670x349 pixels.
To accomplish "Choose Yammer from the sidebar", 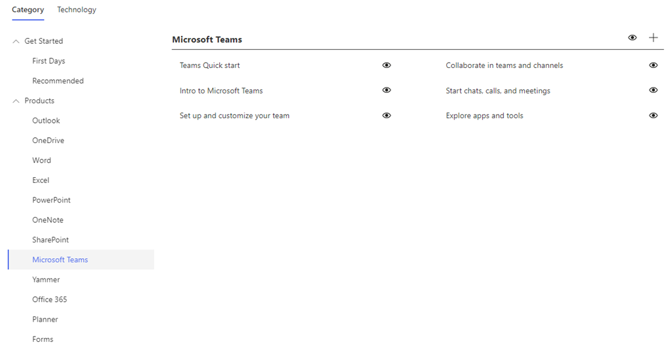I will click(46, 280).
